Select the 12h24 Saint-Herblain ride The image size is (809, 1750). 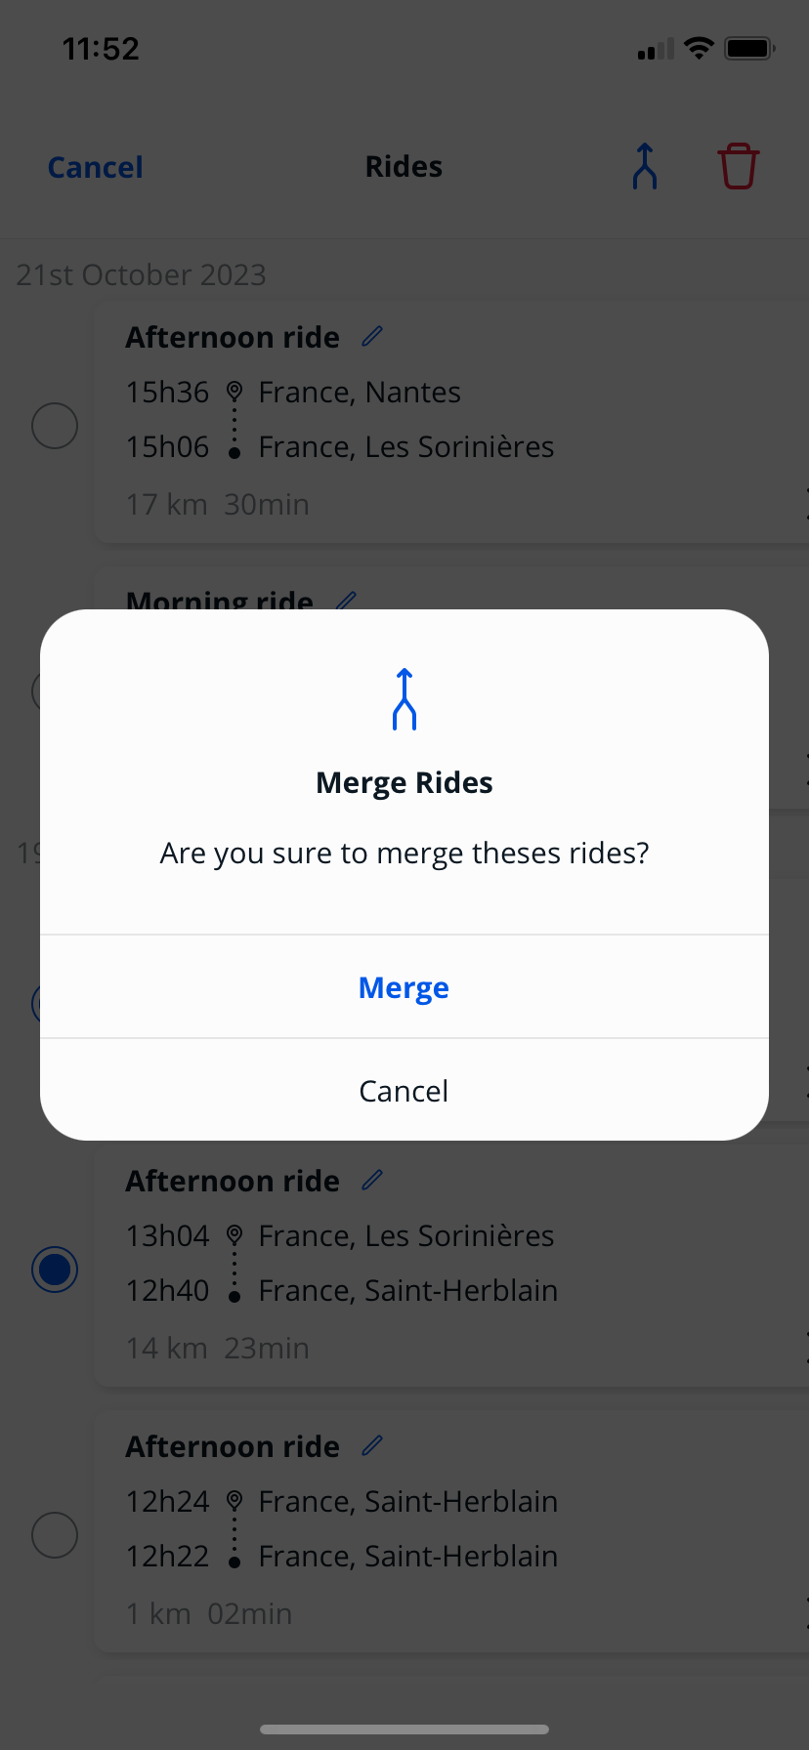point(55,1535)
